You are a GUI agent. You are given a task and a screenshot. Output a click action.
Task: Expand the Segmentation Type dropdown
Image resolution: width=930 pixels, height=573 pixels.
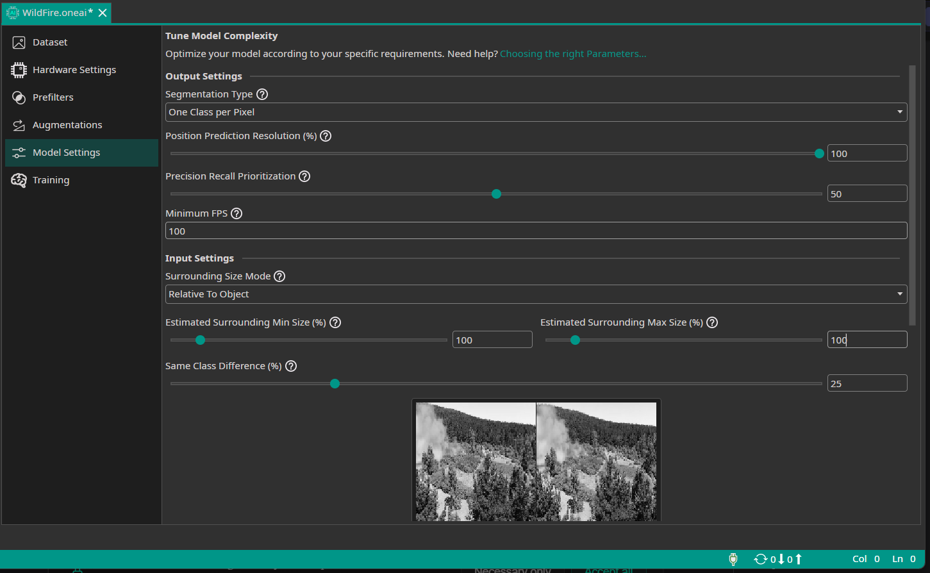[536, 112]
